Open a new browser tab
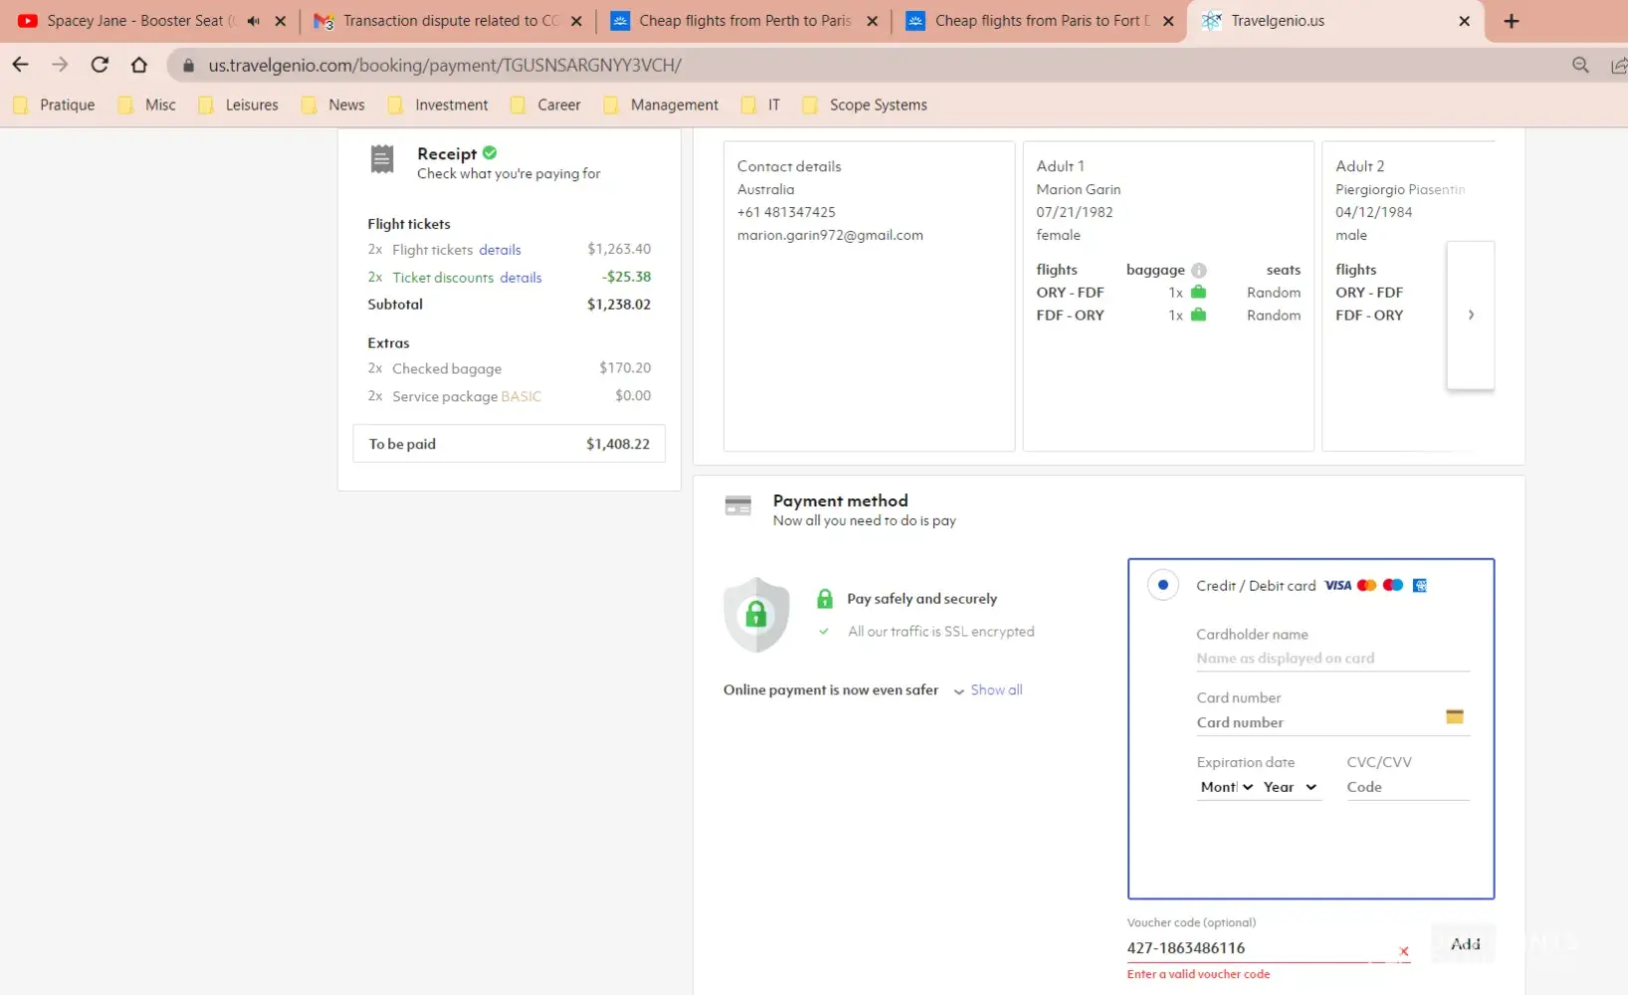The height and width of the screenshot is (995, 1628). tap(1511, 21)
